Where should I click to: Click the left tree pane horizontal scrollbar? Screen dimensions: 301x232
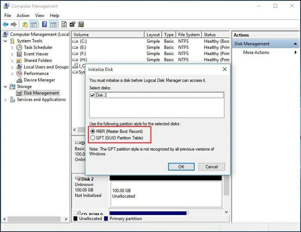click(x=34, y=219)
